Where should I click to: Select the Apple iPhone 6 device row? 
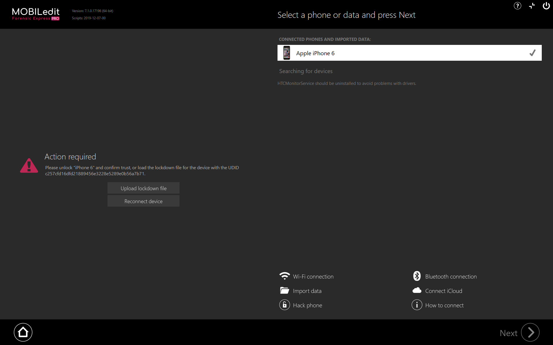click(x=409, y=53)
